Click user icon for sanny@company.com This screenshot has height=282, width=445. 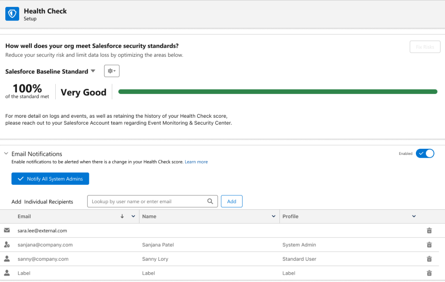pos(7,258)
